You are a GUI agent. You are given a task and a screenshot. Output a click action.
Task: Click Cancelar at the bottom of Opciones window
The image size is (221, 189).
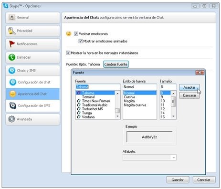(204, 180)
